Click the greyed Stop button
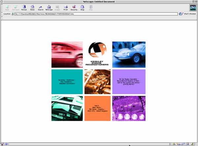Viewport: 198px width, 146px height. tap(91, 8)
